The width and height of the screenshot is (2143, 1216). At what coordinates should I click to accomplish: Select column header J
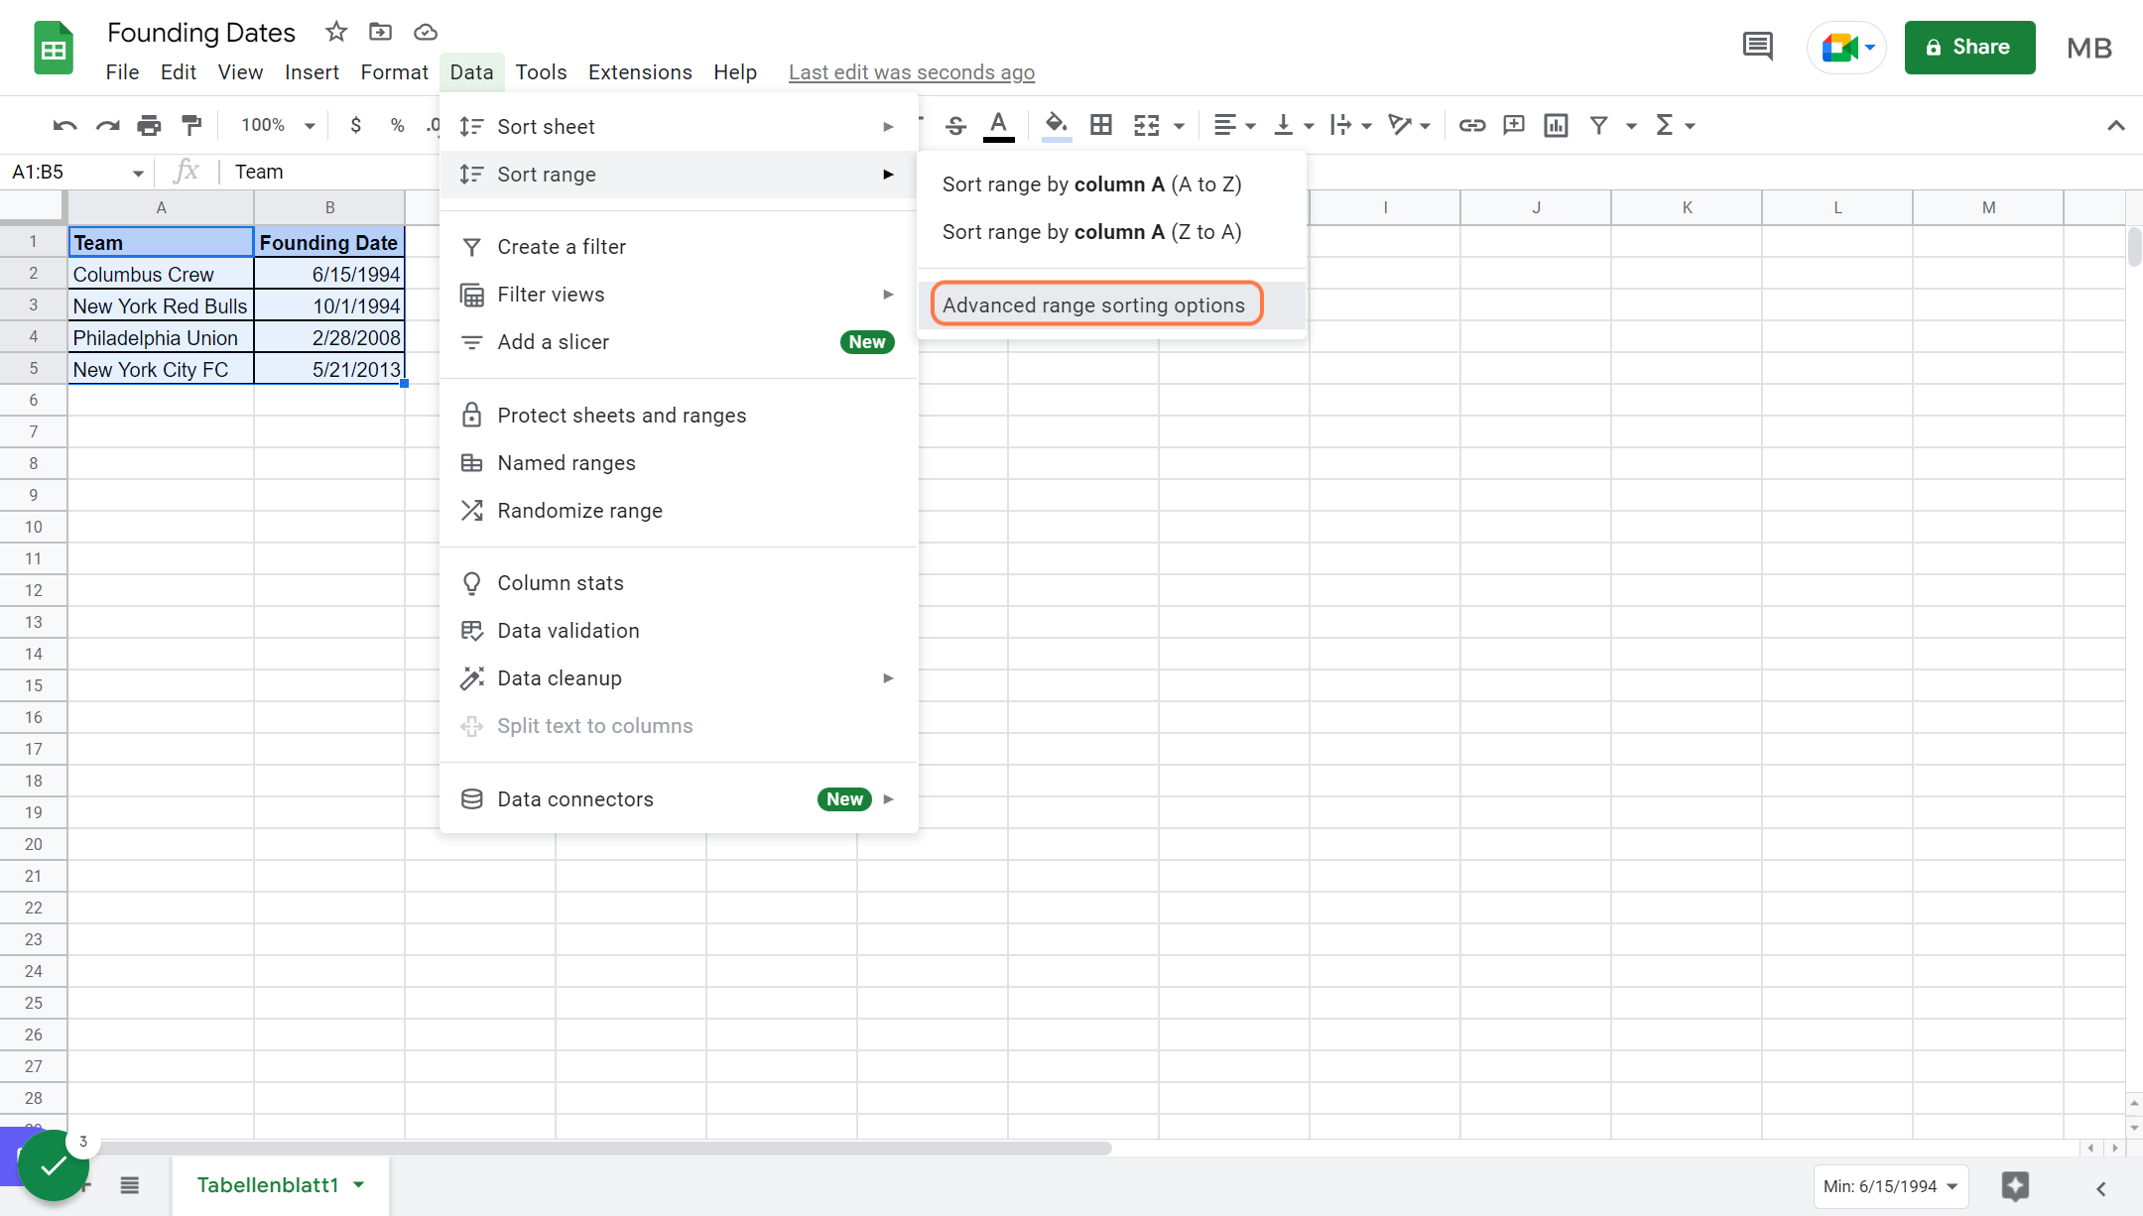pyautogui.click(x=1536, y=207)
